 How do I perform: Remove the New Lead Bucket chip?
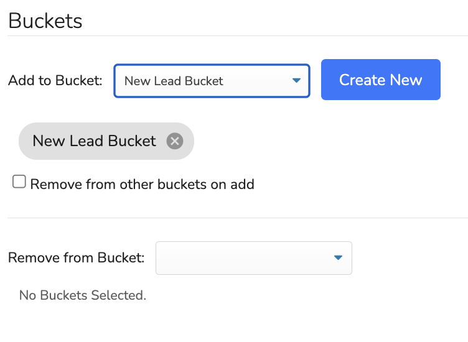coord(175,141)
